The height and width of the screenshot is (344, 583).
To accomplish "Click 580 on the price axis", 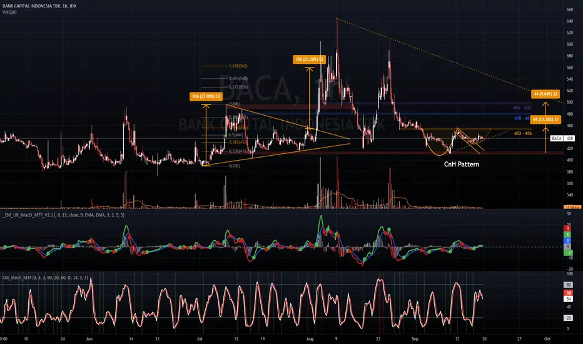I will (570, 56).
